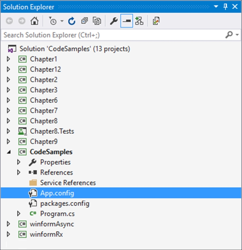Collapse the CodeSamples project node
This screenshot has height=250, width=242.
[9, 152]
